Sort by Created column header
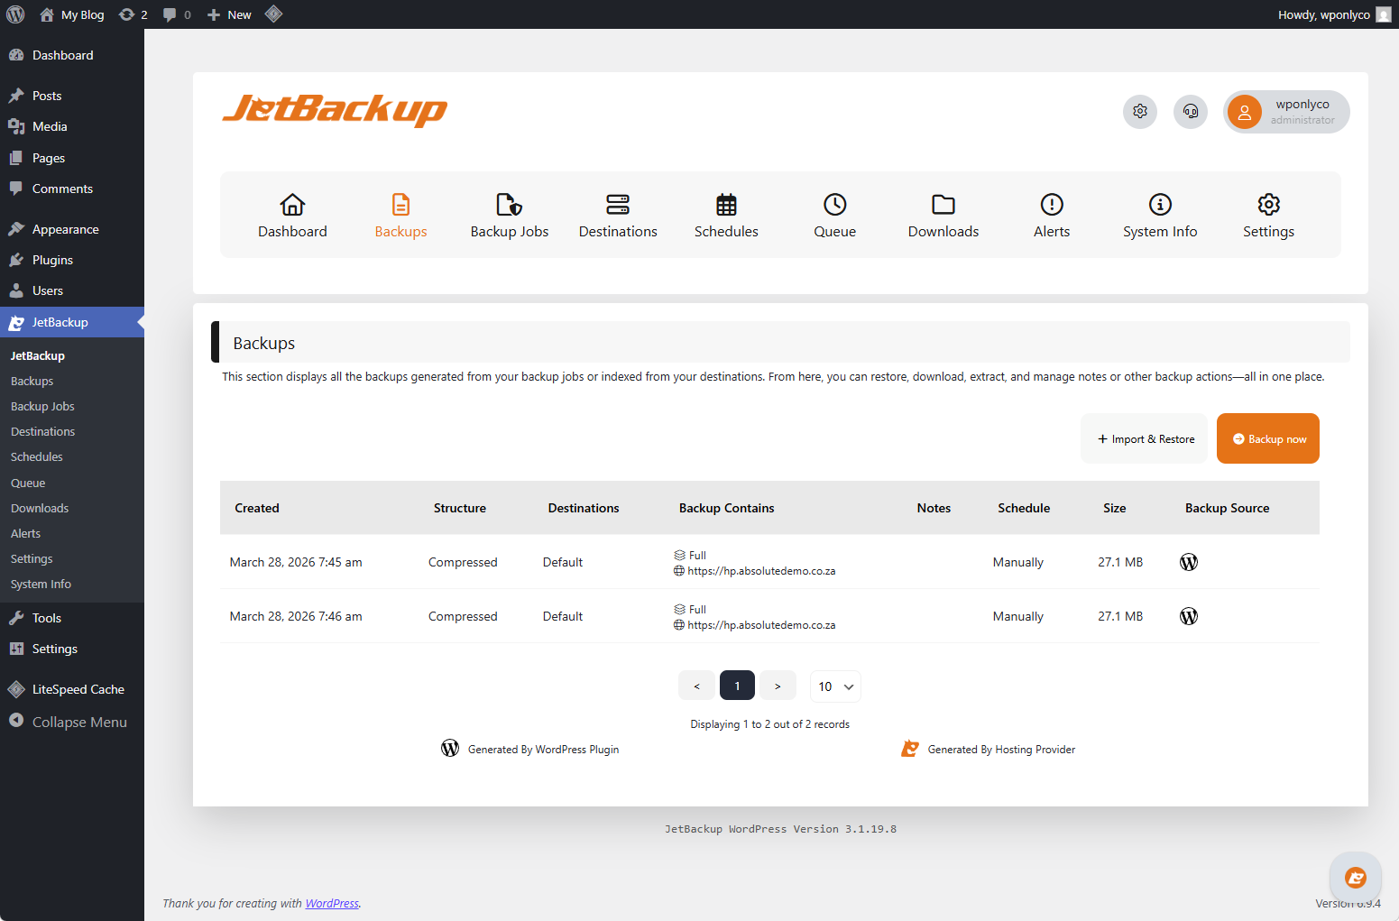The width and height of the screenshot is (1399, 921). 257,508
